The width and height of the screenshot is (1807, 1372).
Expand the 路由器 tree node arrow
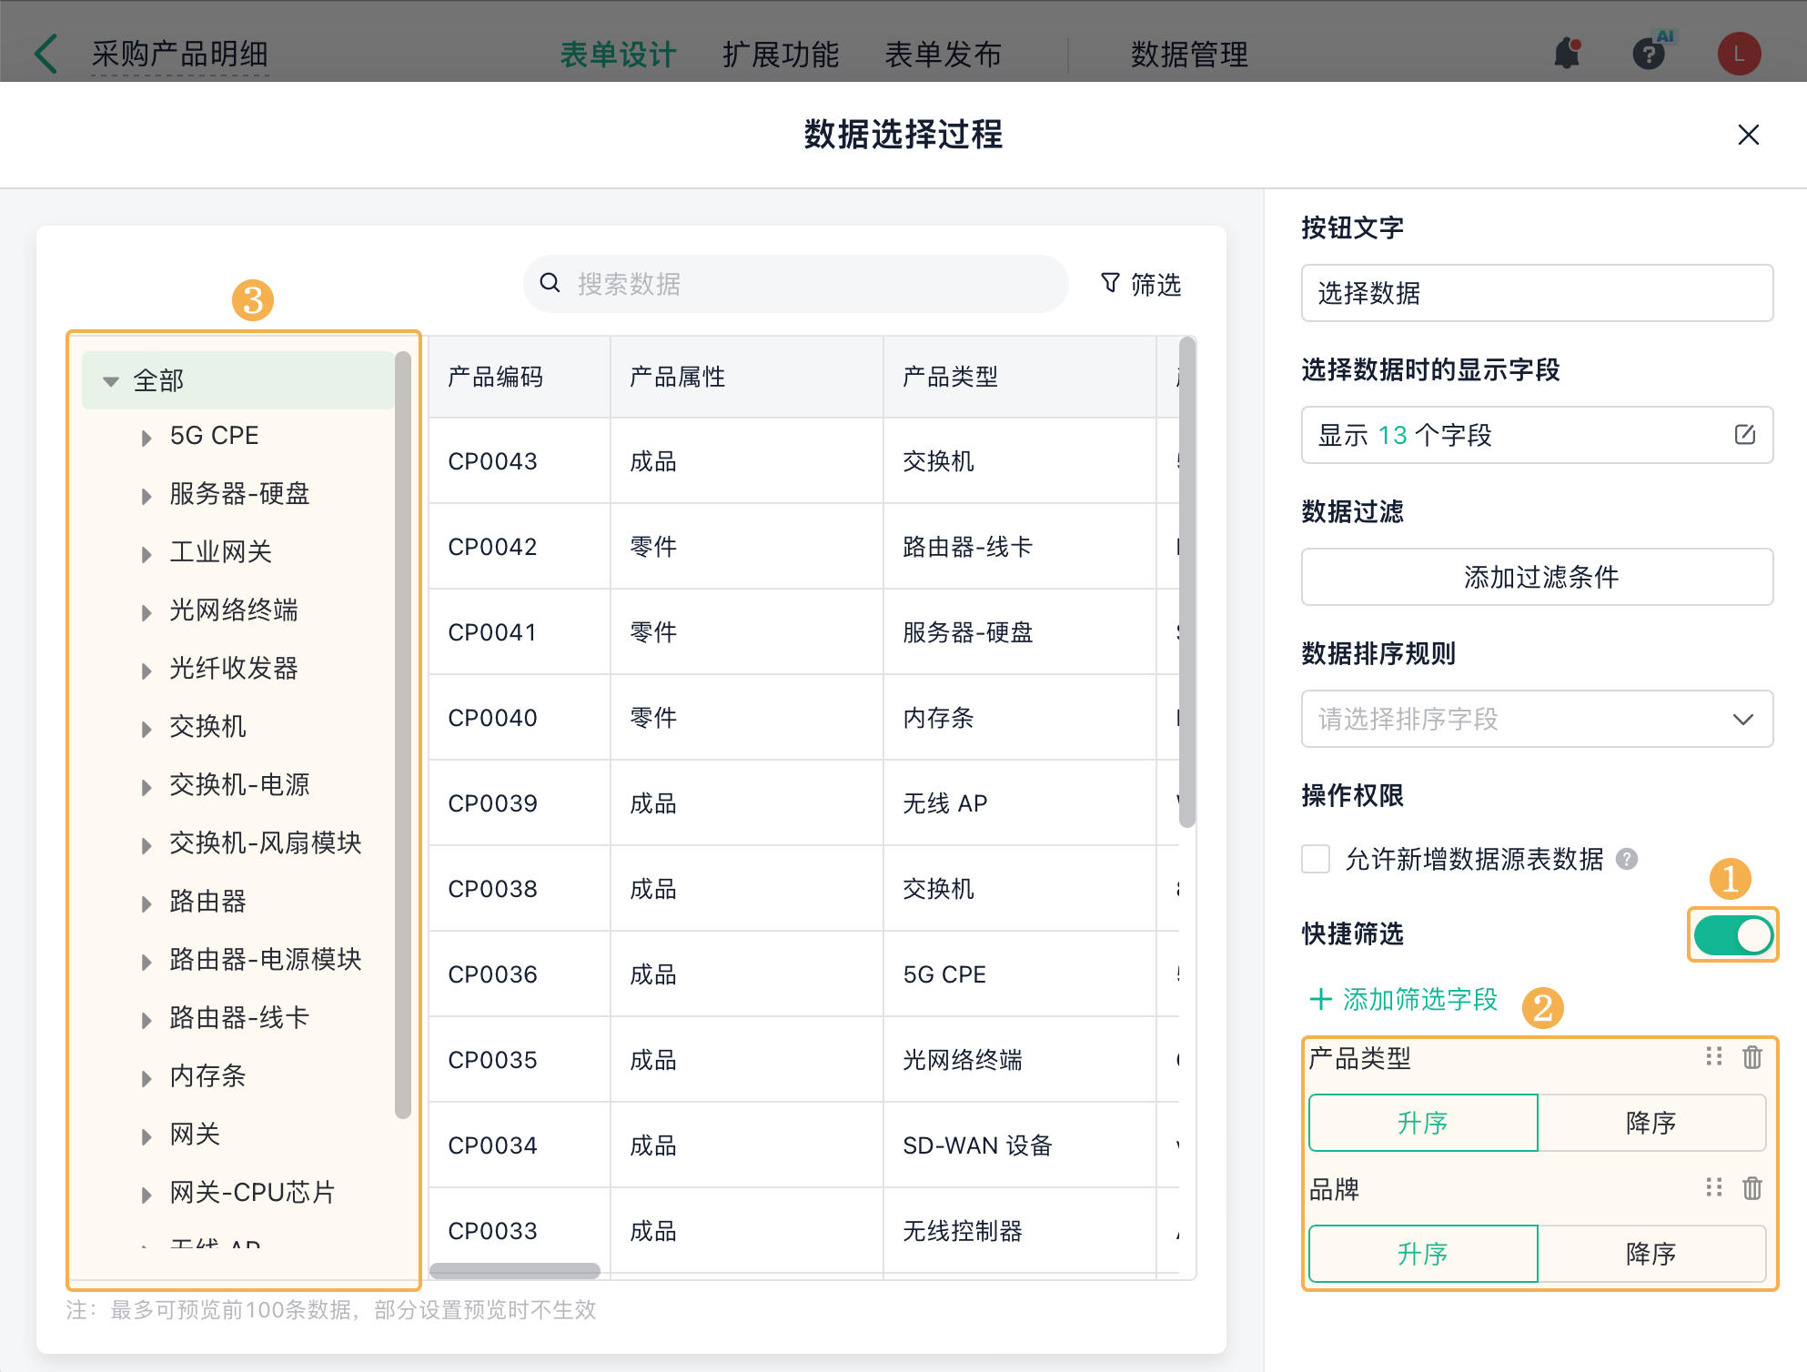point(146,903)
